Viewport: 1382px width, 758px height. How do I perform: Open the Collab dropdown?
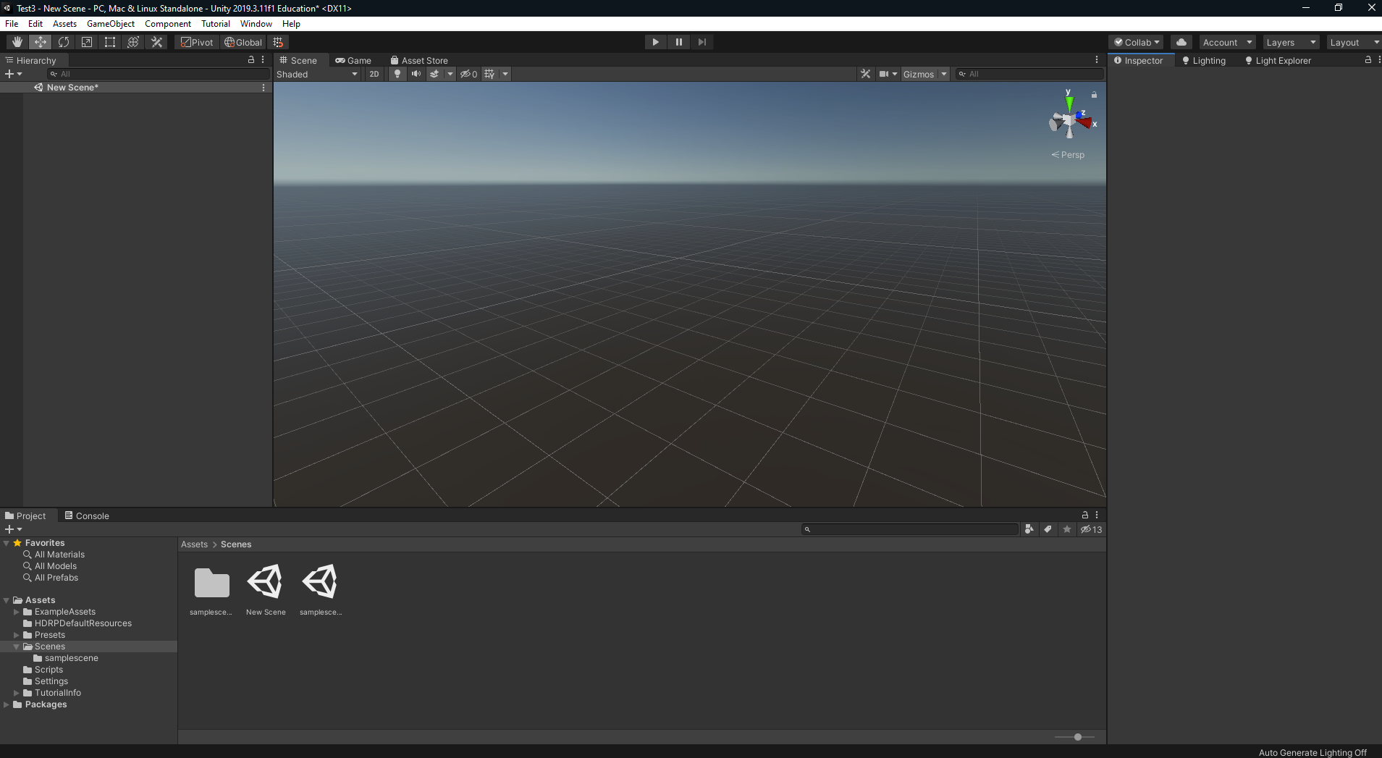click(1137, 42)
